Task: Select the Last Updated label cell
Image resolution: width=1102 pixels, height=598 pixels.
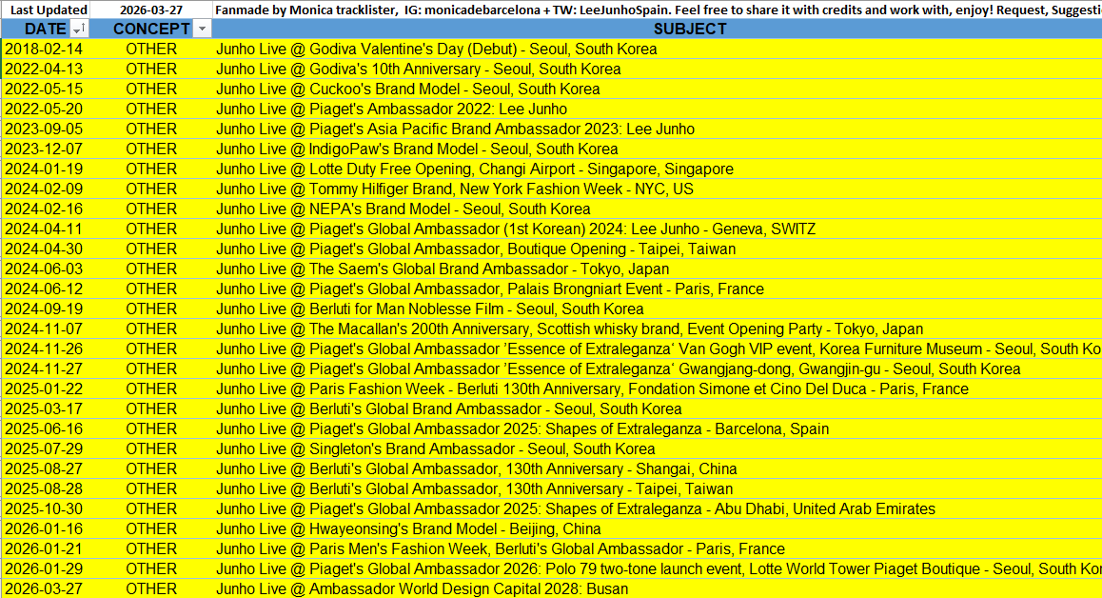Action: (x=46, y=10)
